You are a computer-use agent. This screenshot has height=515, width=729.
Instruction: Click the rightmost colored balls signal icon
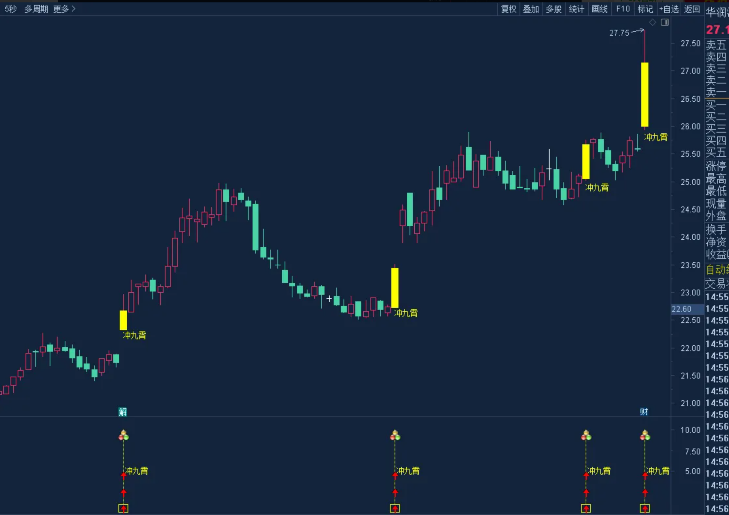[645, 435]
